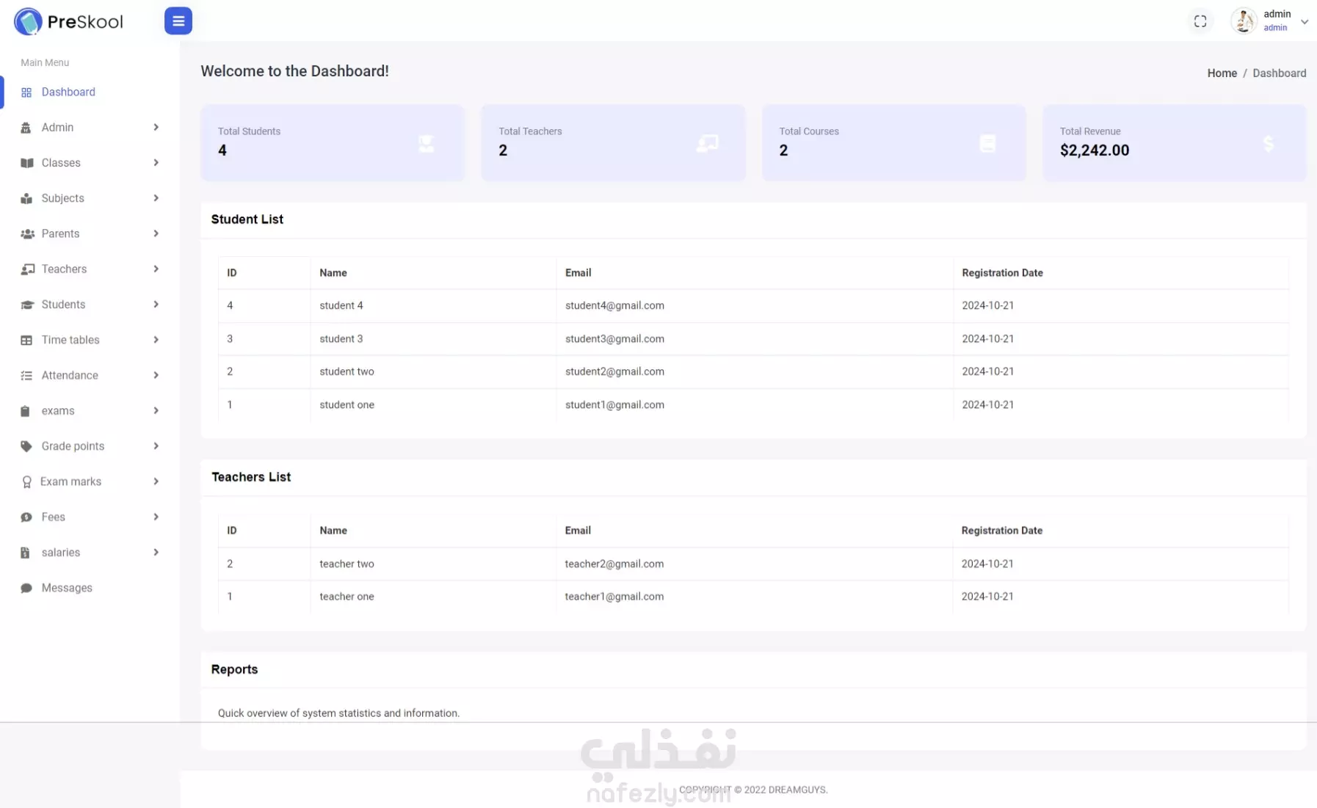
Task: Expand the Grade points submenu chevron
Action: (156, 445)
